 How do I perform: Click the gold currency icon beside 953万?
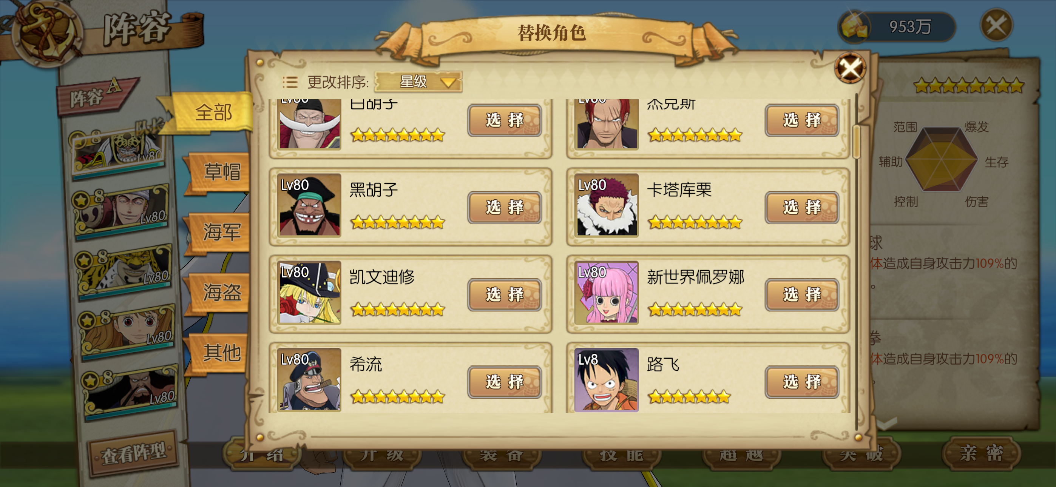click(854, 27)
